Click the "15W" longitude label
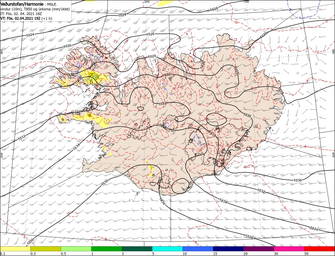 (246, 2)
